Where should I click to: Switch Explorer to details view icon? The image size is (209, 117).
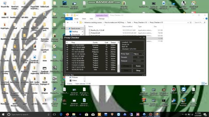coord(203,84)
